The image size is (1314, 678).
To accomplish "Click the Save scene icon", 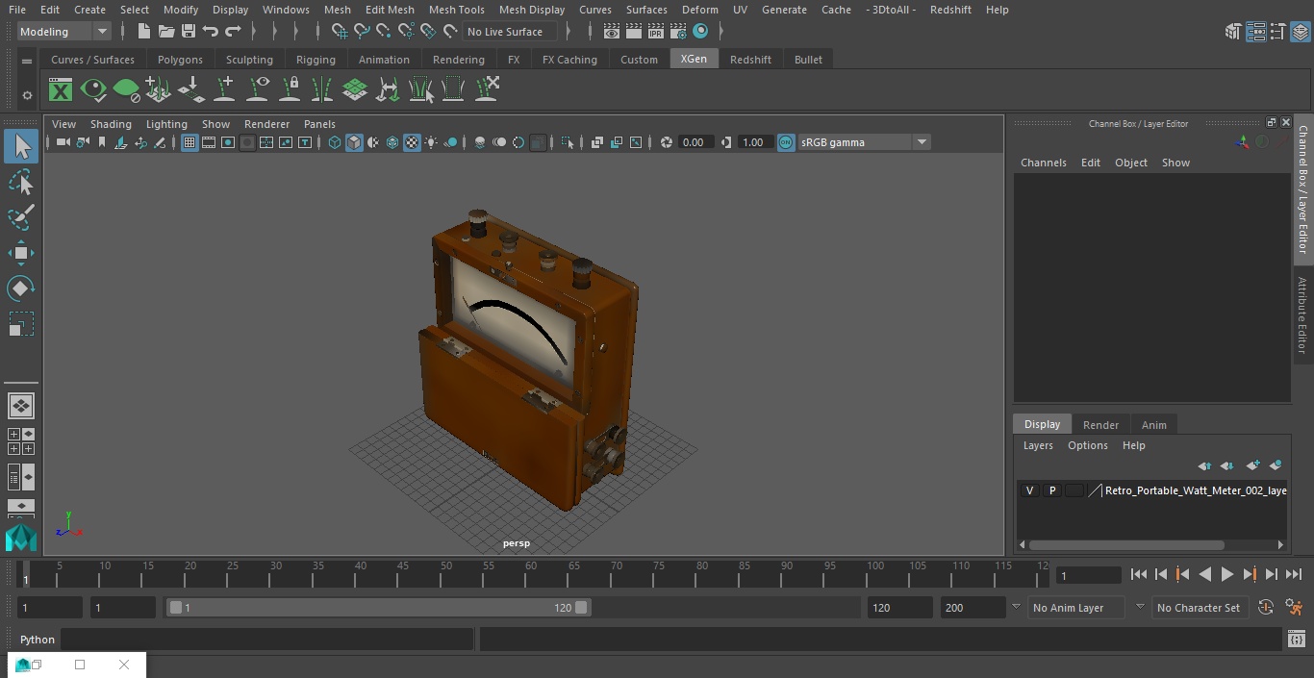I will pos(189,32).
